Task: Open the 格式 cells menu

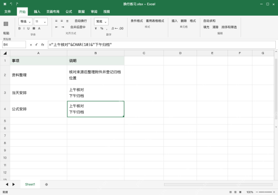Action: pyautogui.click(x=193, y=21)
